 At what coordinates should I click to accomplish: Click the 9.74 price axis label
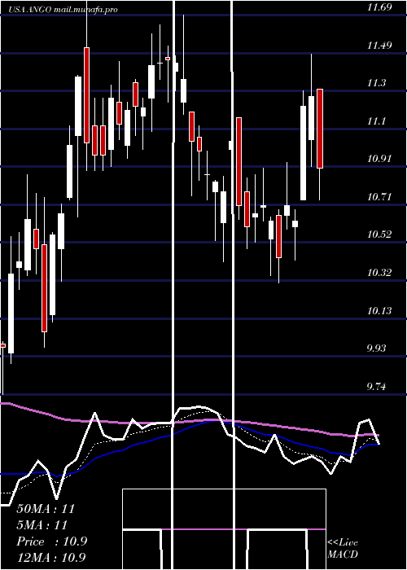point(376,387)
